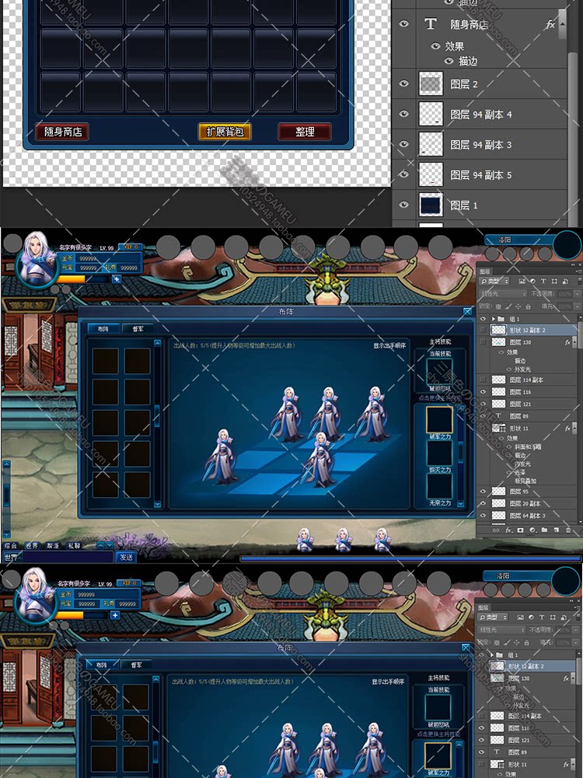
Task: Click lock image pixels brush icon, middle screenshot
Action: 508,307
